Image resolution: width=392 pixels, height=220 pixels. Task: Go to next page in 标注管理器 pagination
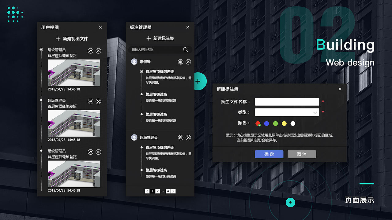pos(173,191)
